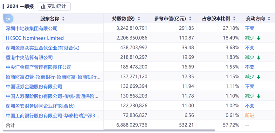The image size is (275, 133).
Task: Click share ratio 1.15%
Action: coord(232,77)
